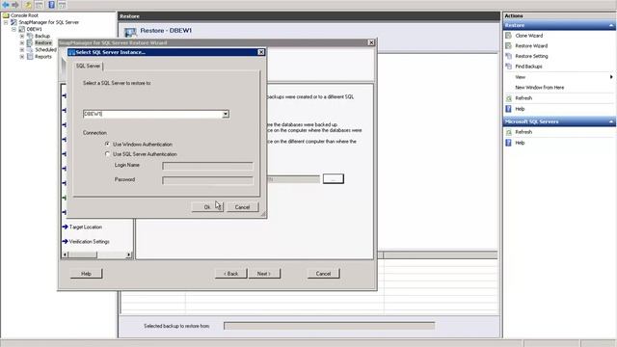Collapse the DBEW1 tree node
This screenshot has height=347, width=617.
point(13,29)
